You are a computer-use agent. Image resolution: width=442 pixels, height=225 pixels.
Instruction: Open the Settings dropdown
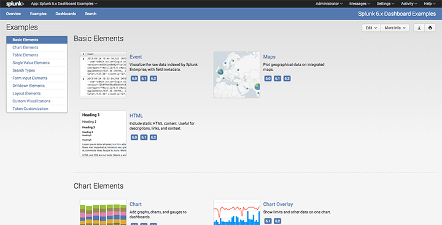pos(386,4)
